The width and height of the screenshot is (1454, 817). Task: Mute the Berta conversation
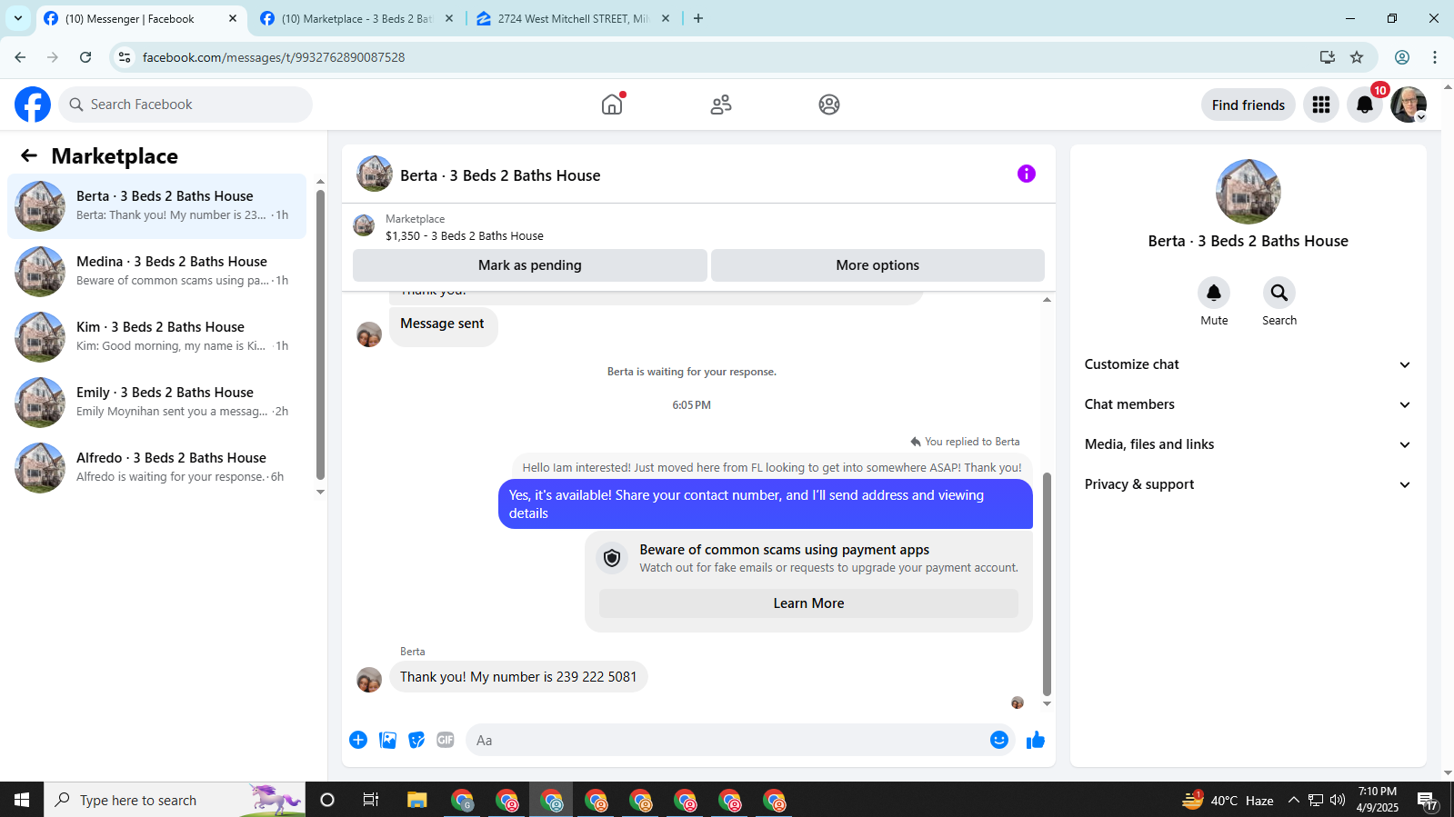coord(1214,293)
